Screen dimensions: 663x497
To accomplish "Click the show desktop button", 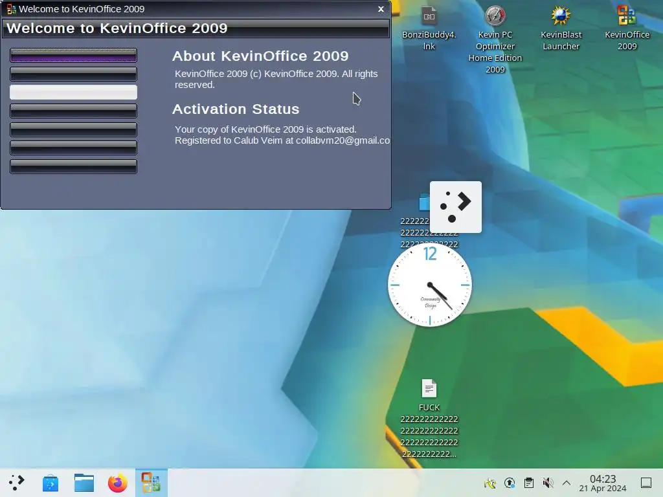I will tap(646, 483).
